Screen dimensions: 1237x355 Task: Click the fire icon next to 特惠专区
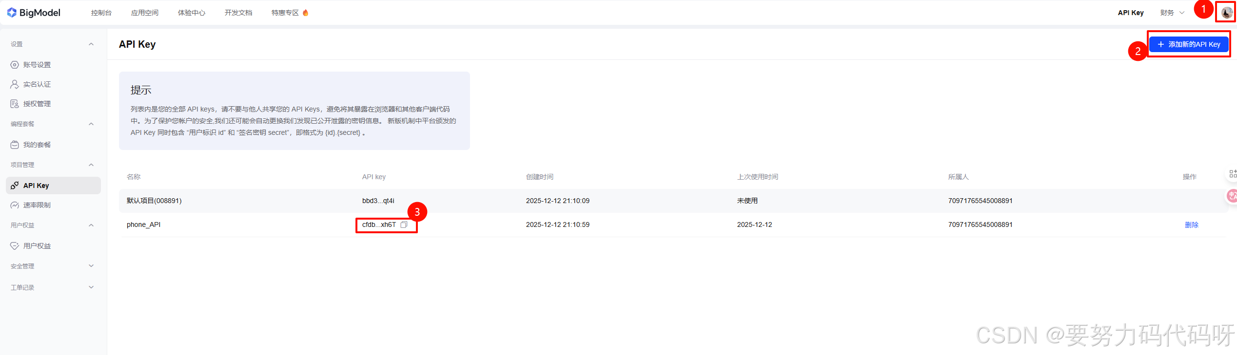pyautogui.click(x=306, y=13)
